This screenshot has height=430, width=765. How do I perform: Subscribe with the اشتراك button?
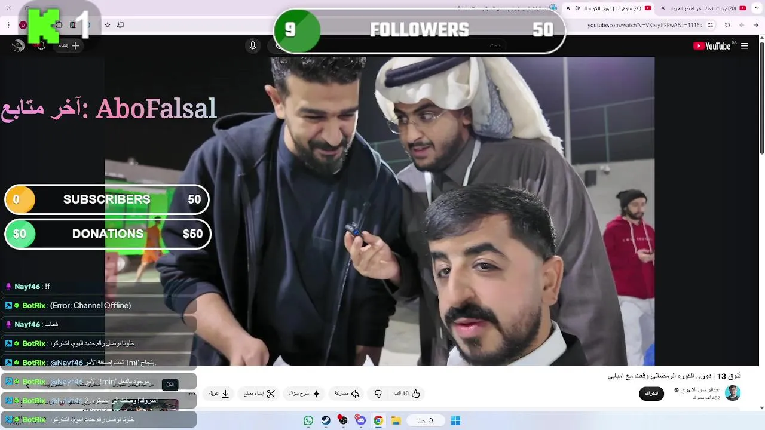[651, 394]
